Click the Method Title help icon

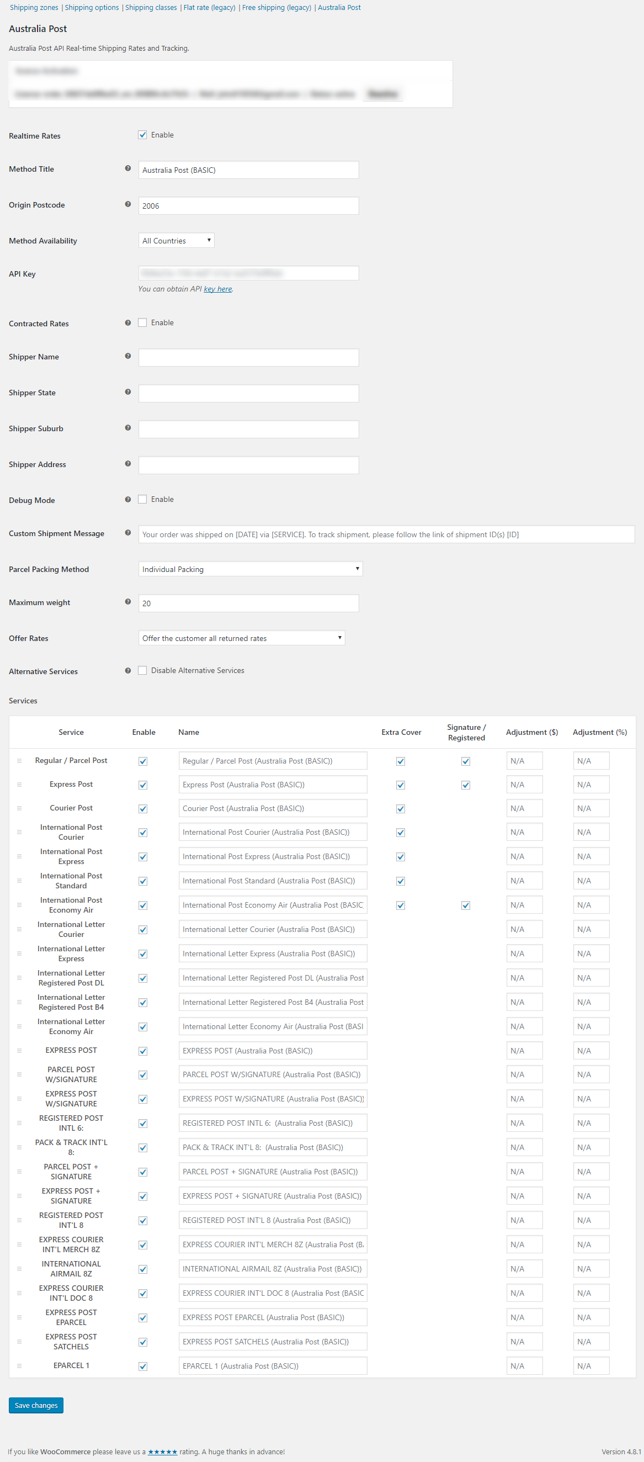127,168
